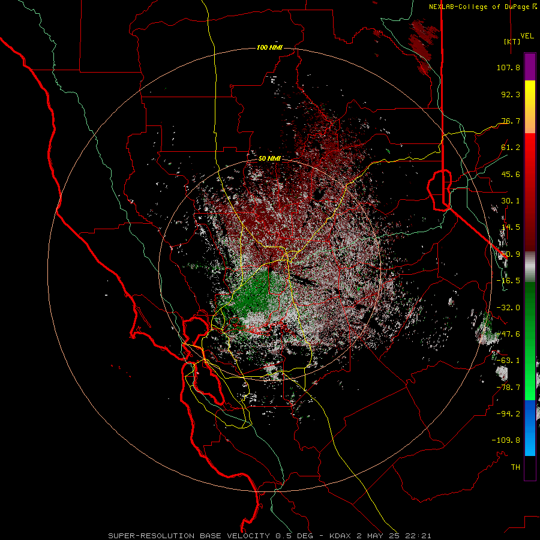The width and height of the screenshot is (540, 540).
Task: Click the 14.5 velocity scale value
Action: (511, 227)
